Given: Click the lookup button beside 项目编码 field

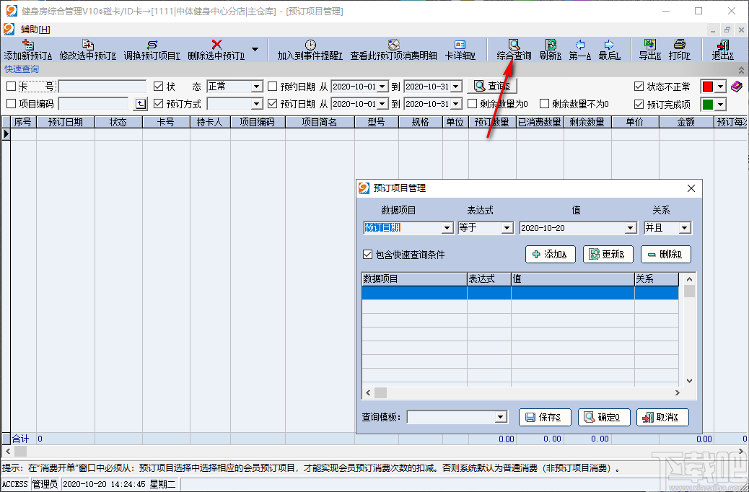Looking at the screenshot, I should pyautogui.click(x=141, y=104).
